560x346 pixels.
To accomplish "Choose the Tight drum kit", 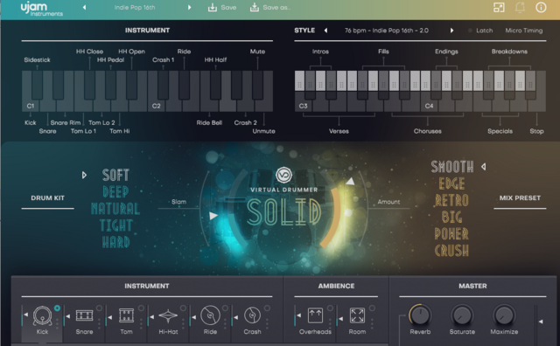I will (115, 225).
